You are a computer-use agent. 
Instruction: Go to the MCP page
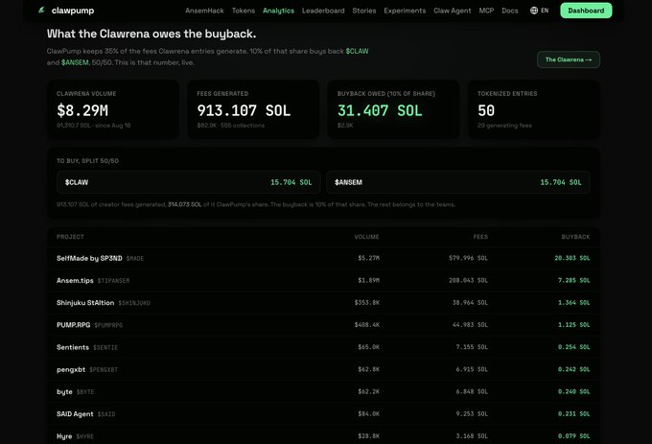point(486,11)
